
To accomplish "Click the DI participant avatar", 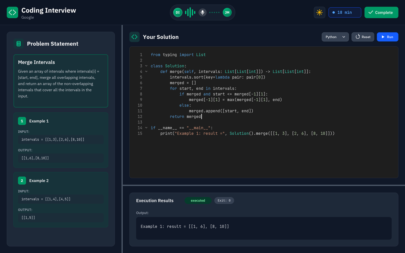I will [x=178, y=13].
